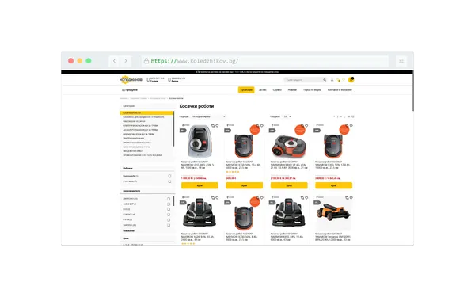
Task: Click heart icon on first black mower, second row
Action: point(217,197)
